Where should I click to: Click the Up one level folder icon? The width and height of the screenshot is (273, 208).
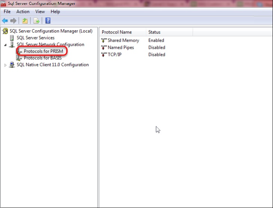point(25,21)
